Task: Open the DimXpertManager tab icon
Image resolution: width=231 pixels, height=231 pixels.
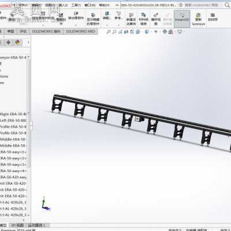Action: point(8,42)
